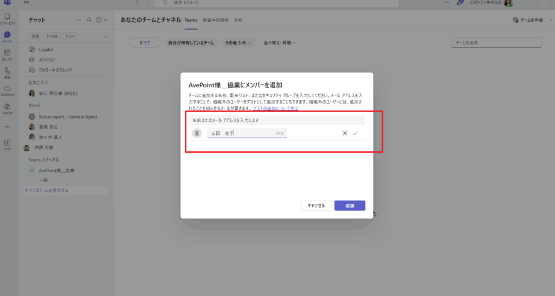Screen dimensions: 555x296
Task: Expand the chat filter chevron
Action: 105,36
